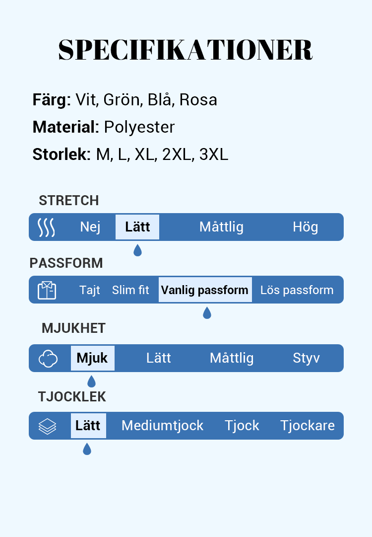Viewport: 372px width, 537px height.
Task: Select "Tajt" fit option
Action: [x=90, y=290]
